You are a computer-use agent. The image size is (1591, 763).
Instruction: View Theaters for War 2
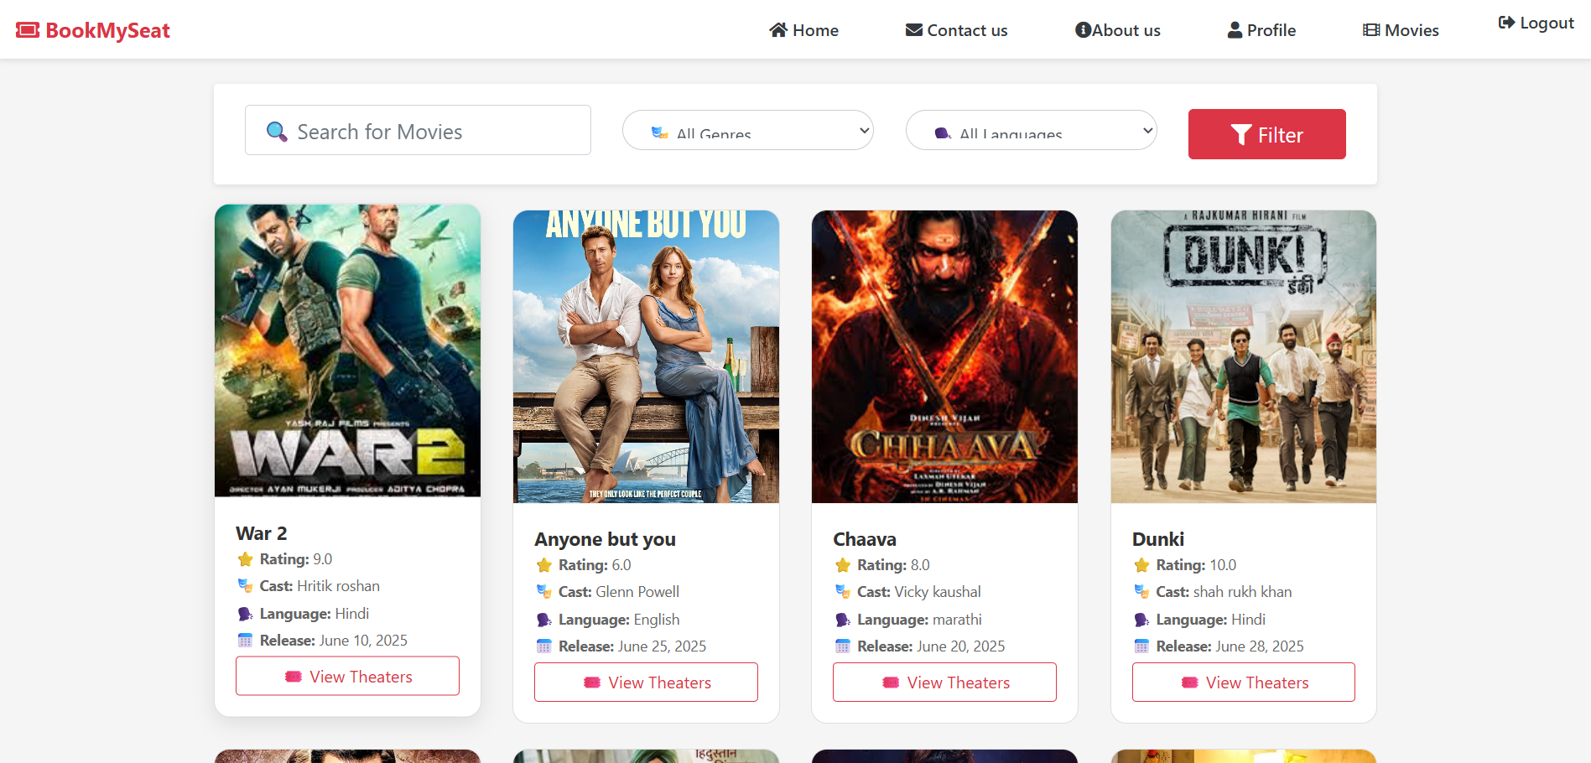point(347,676)
